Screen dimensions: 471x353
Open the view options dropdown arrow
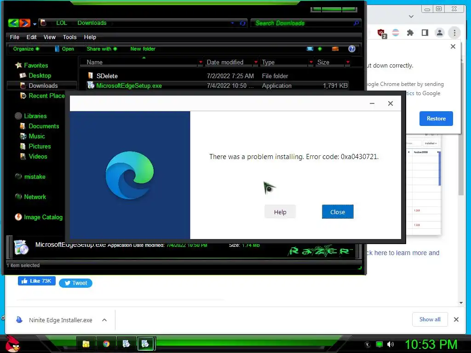[320, 49]
